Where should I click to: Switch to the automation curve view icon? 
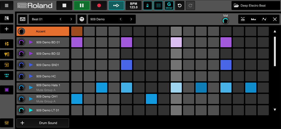(264, 19)
